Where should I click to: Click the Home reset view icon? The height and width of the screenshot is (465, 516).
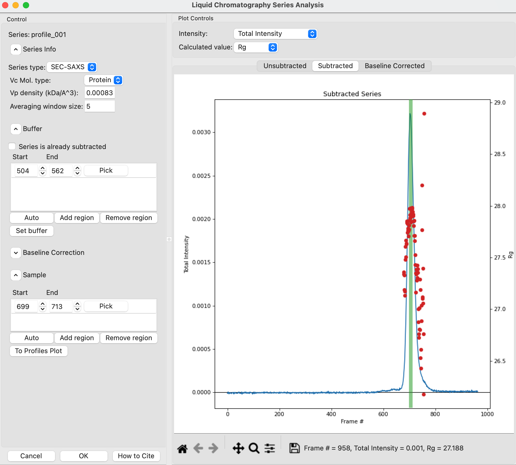point(182,448)
